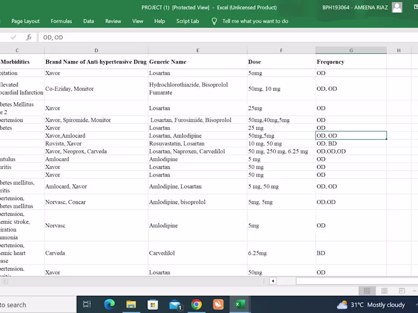418x313 pixels.
Task: Switch to Page Break Preview icon
Action: tap(401, 291)
